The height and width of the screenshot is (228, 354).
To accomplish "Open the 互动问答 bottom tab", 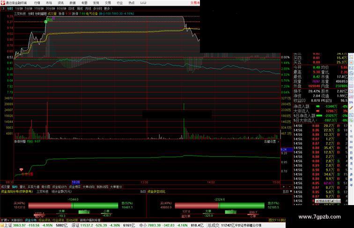I will pos(72,220).
